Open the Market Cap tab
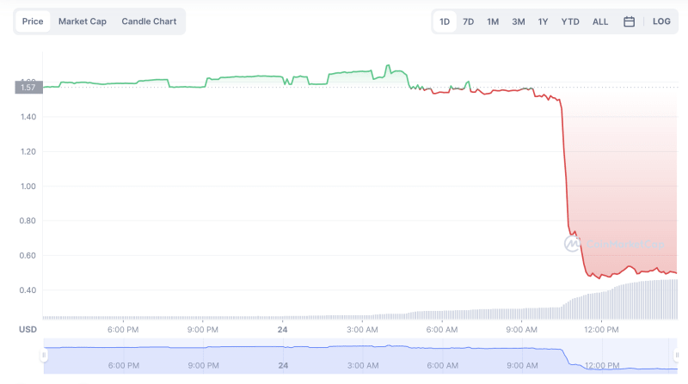 [x=83, y=21]
